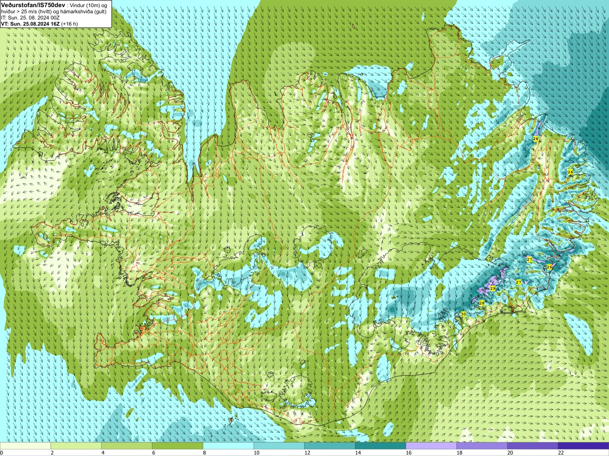Image resolution: width=609 pixels, height=456 pixels.
Task: Click the northernmost yellow gust marker labeled 28
Action: tap(536, 139)
